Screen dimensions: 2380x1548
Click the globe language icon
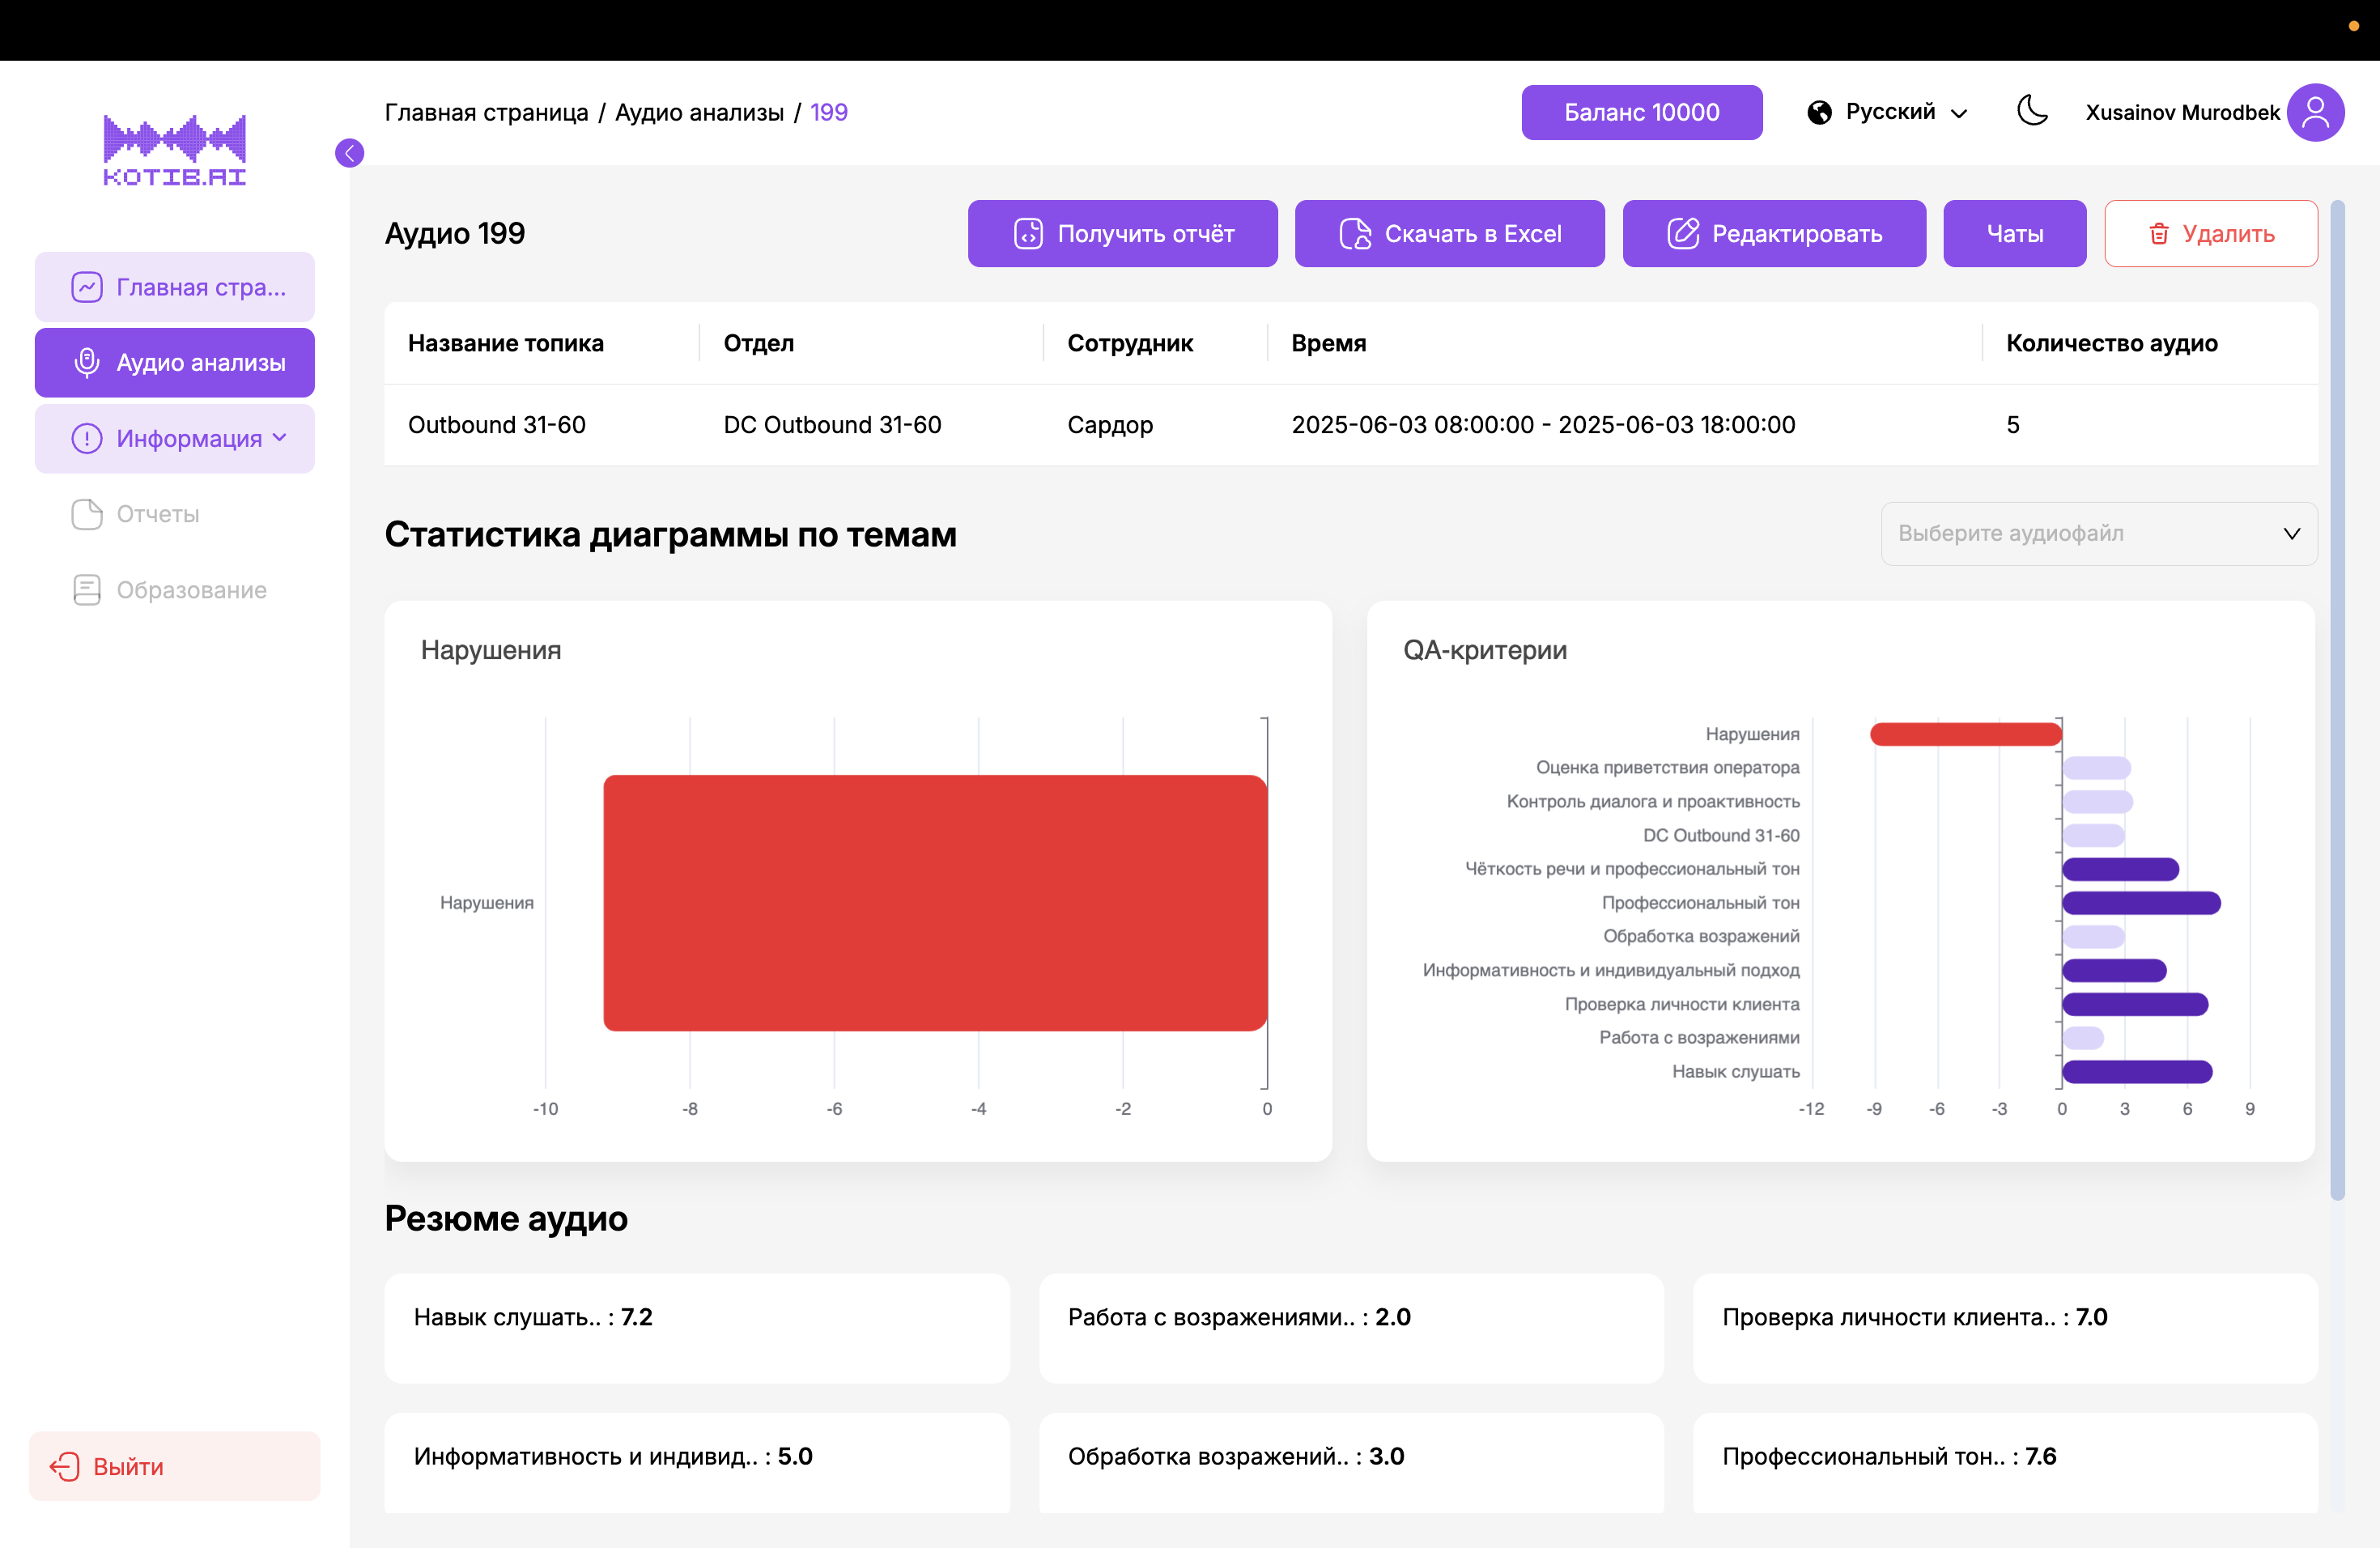1819,112
